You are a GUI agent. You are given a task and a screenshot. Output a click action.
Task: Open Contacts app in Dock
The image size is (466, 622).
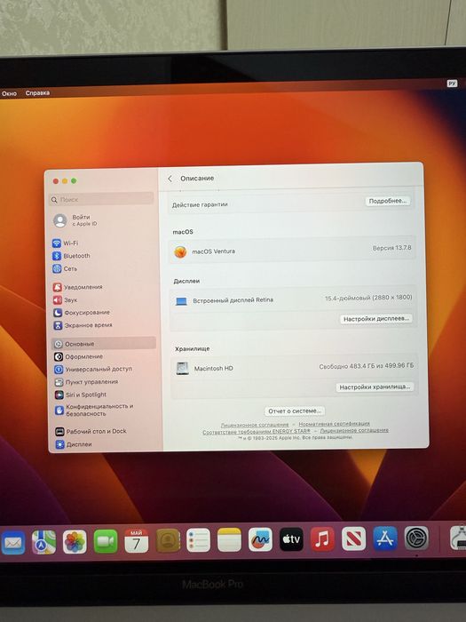168,540
